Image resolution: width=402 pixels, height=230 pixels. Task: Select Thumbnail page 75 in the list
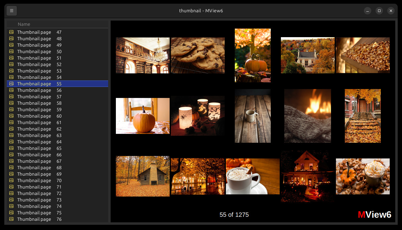(x=57, y=213)
